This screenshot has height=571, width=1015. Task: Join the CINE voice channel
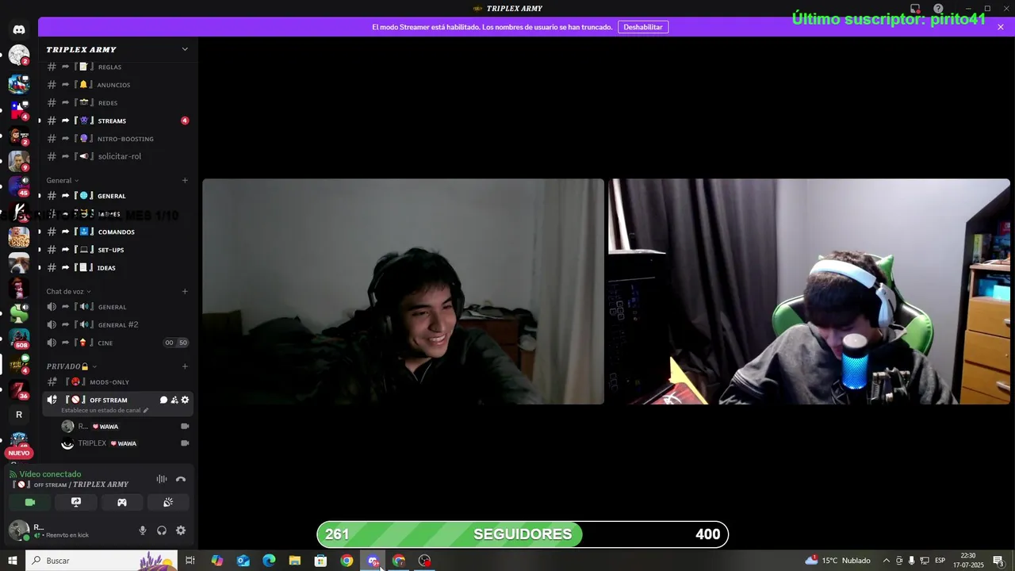117,343
